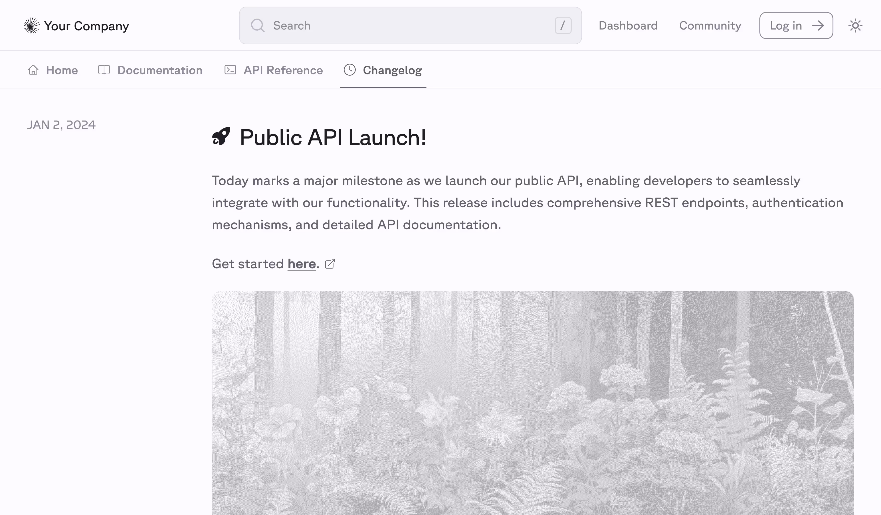
Task: Click the book icon beside Documentation
Action: tap(104, 70)
